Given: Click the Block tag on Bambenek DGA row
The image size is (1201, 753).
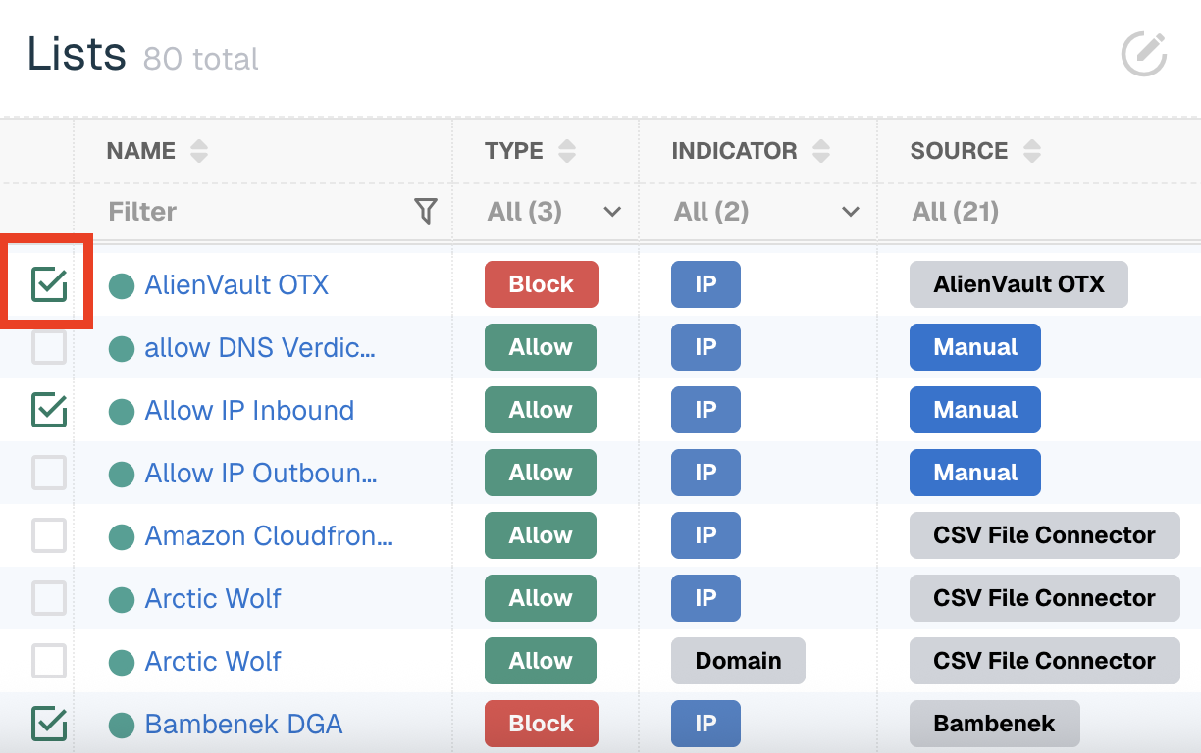Looking at the screenshot, I should pyautogui.click(x=541, y=724).
